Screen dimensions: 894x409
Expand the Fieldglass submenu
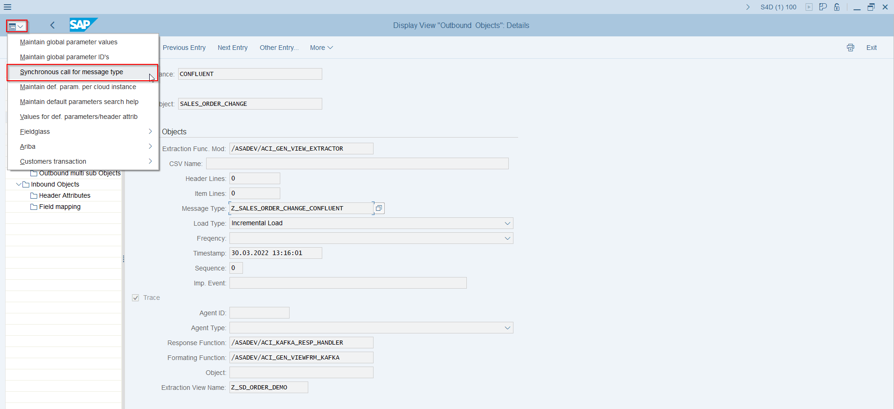tap(83, 132)
